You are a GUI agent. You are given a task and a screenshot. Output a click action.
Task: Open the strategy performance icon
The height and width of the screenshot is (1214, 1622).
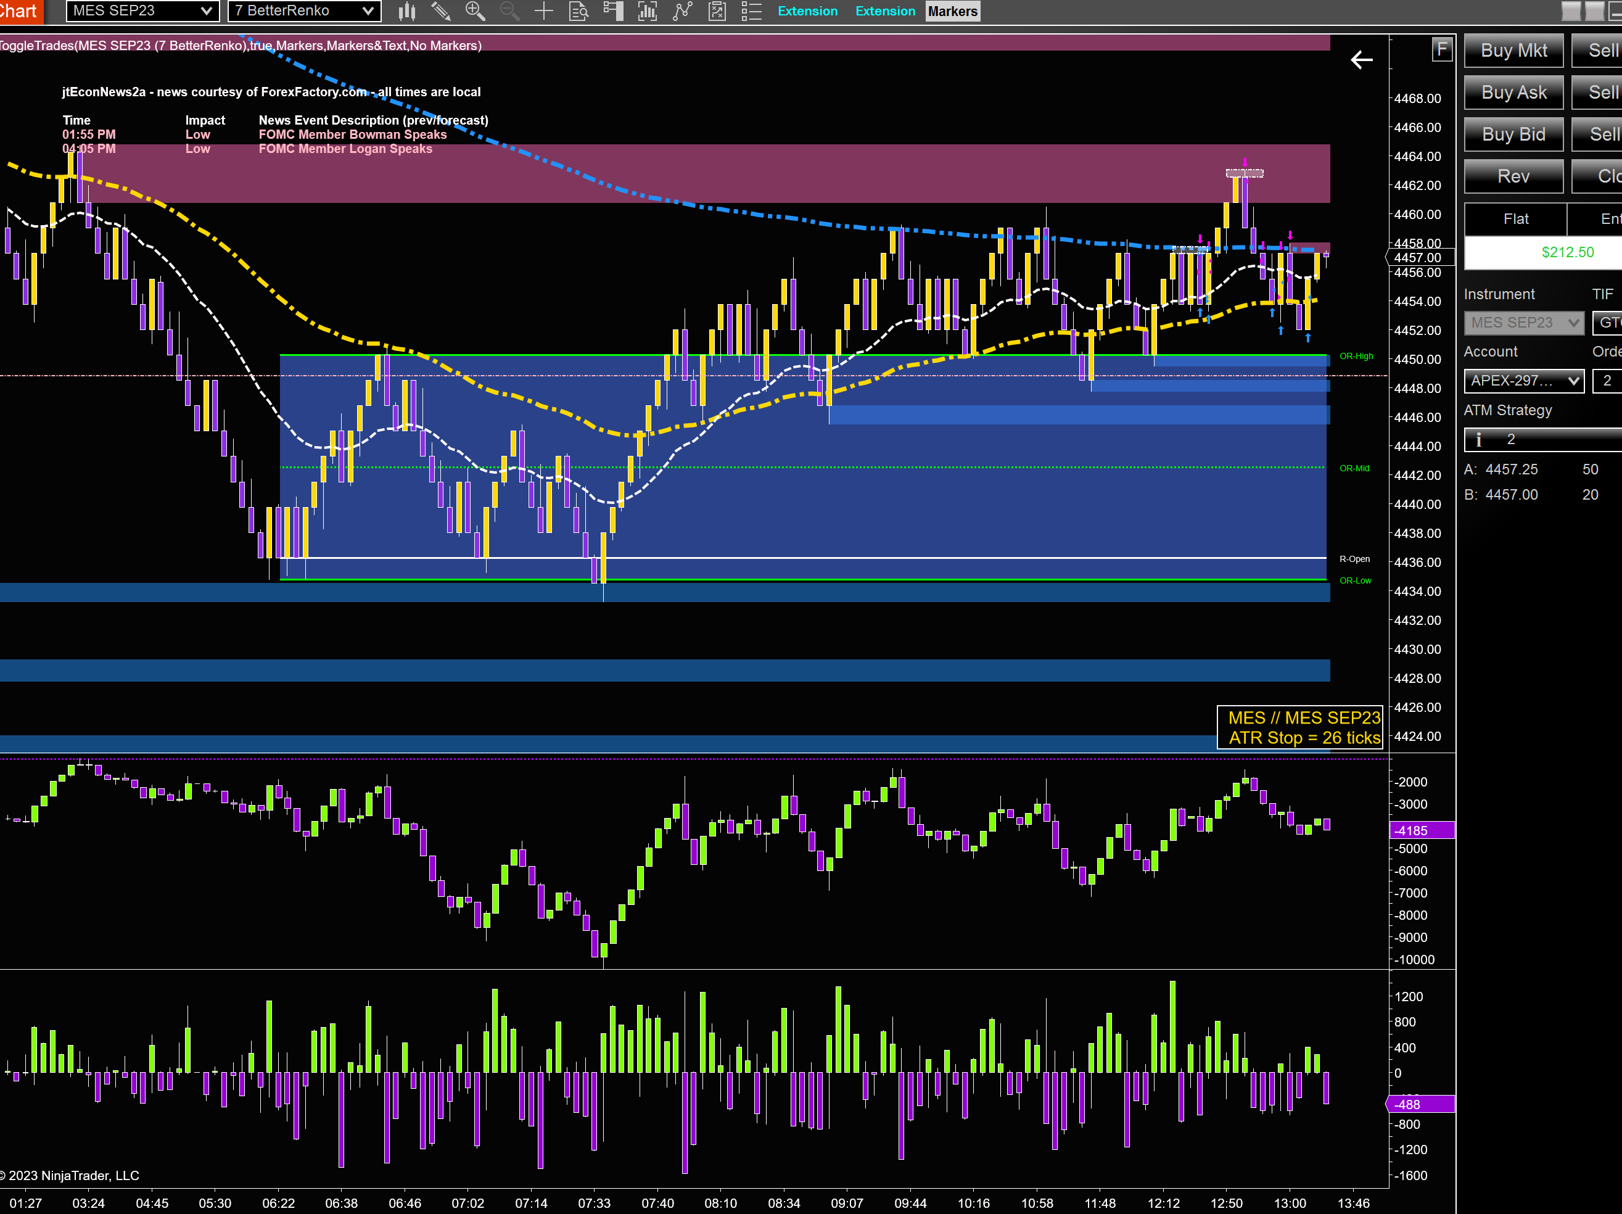717,11
